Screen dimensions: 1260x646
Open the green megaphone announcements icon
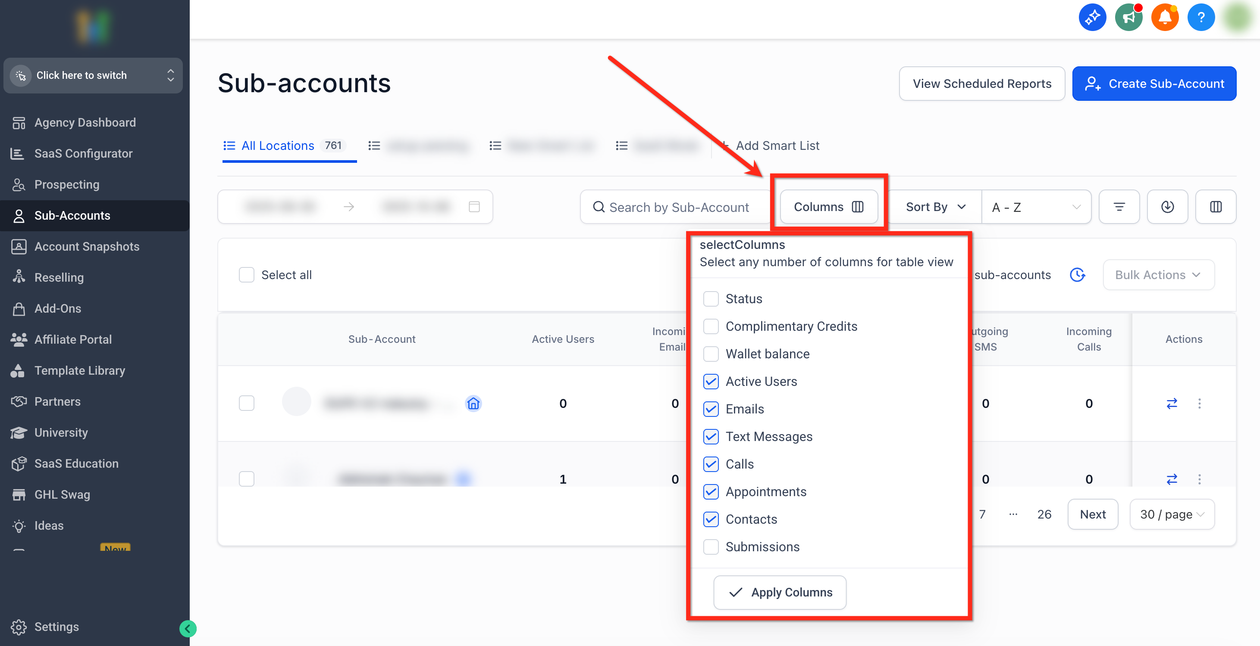click(1128, 18)
